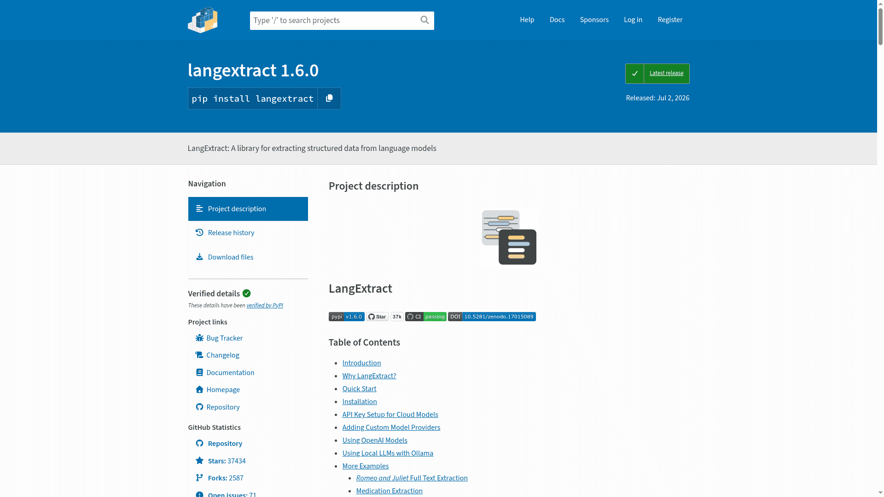Viewport: 884px width, 497px height.
Task: Jump to Using OpenAI Models
Action: click(x=375, y=440)
